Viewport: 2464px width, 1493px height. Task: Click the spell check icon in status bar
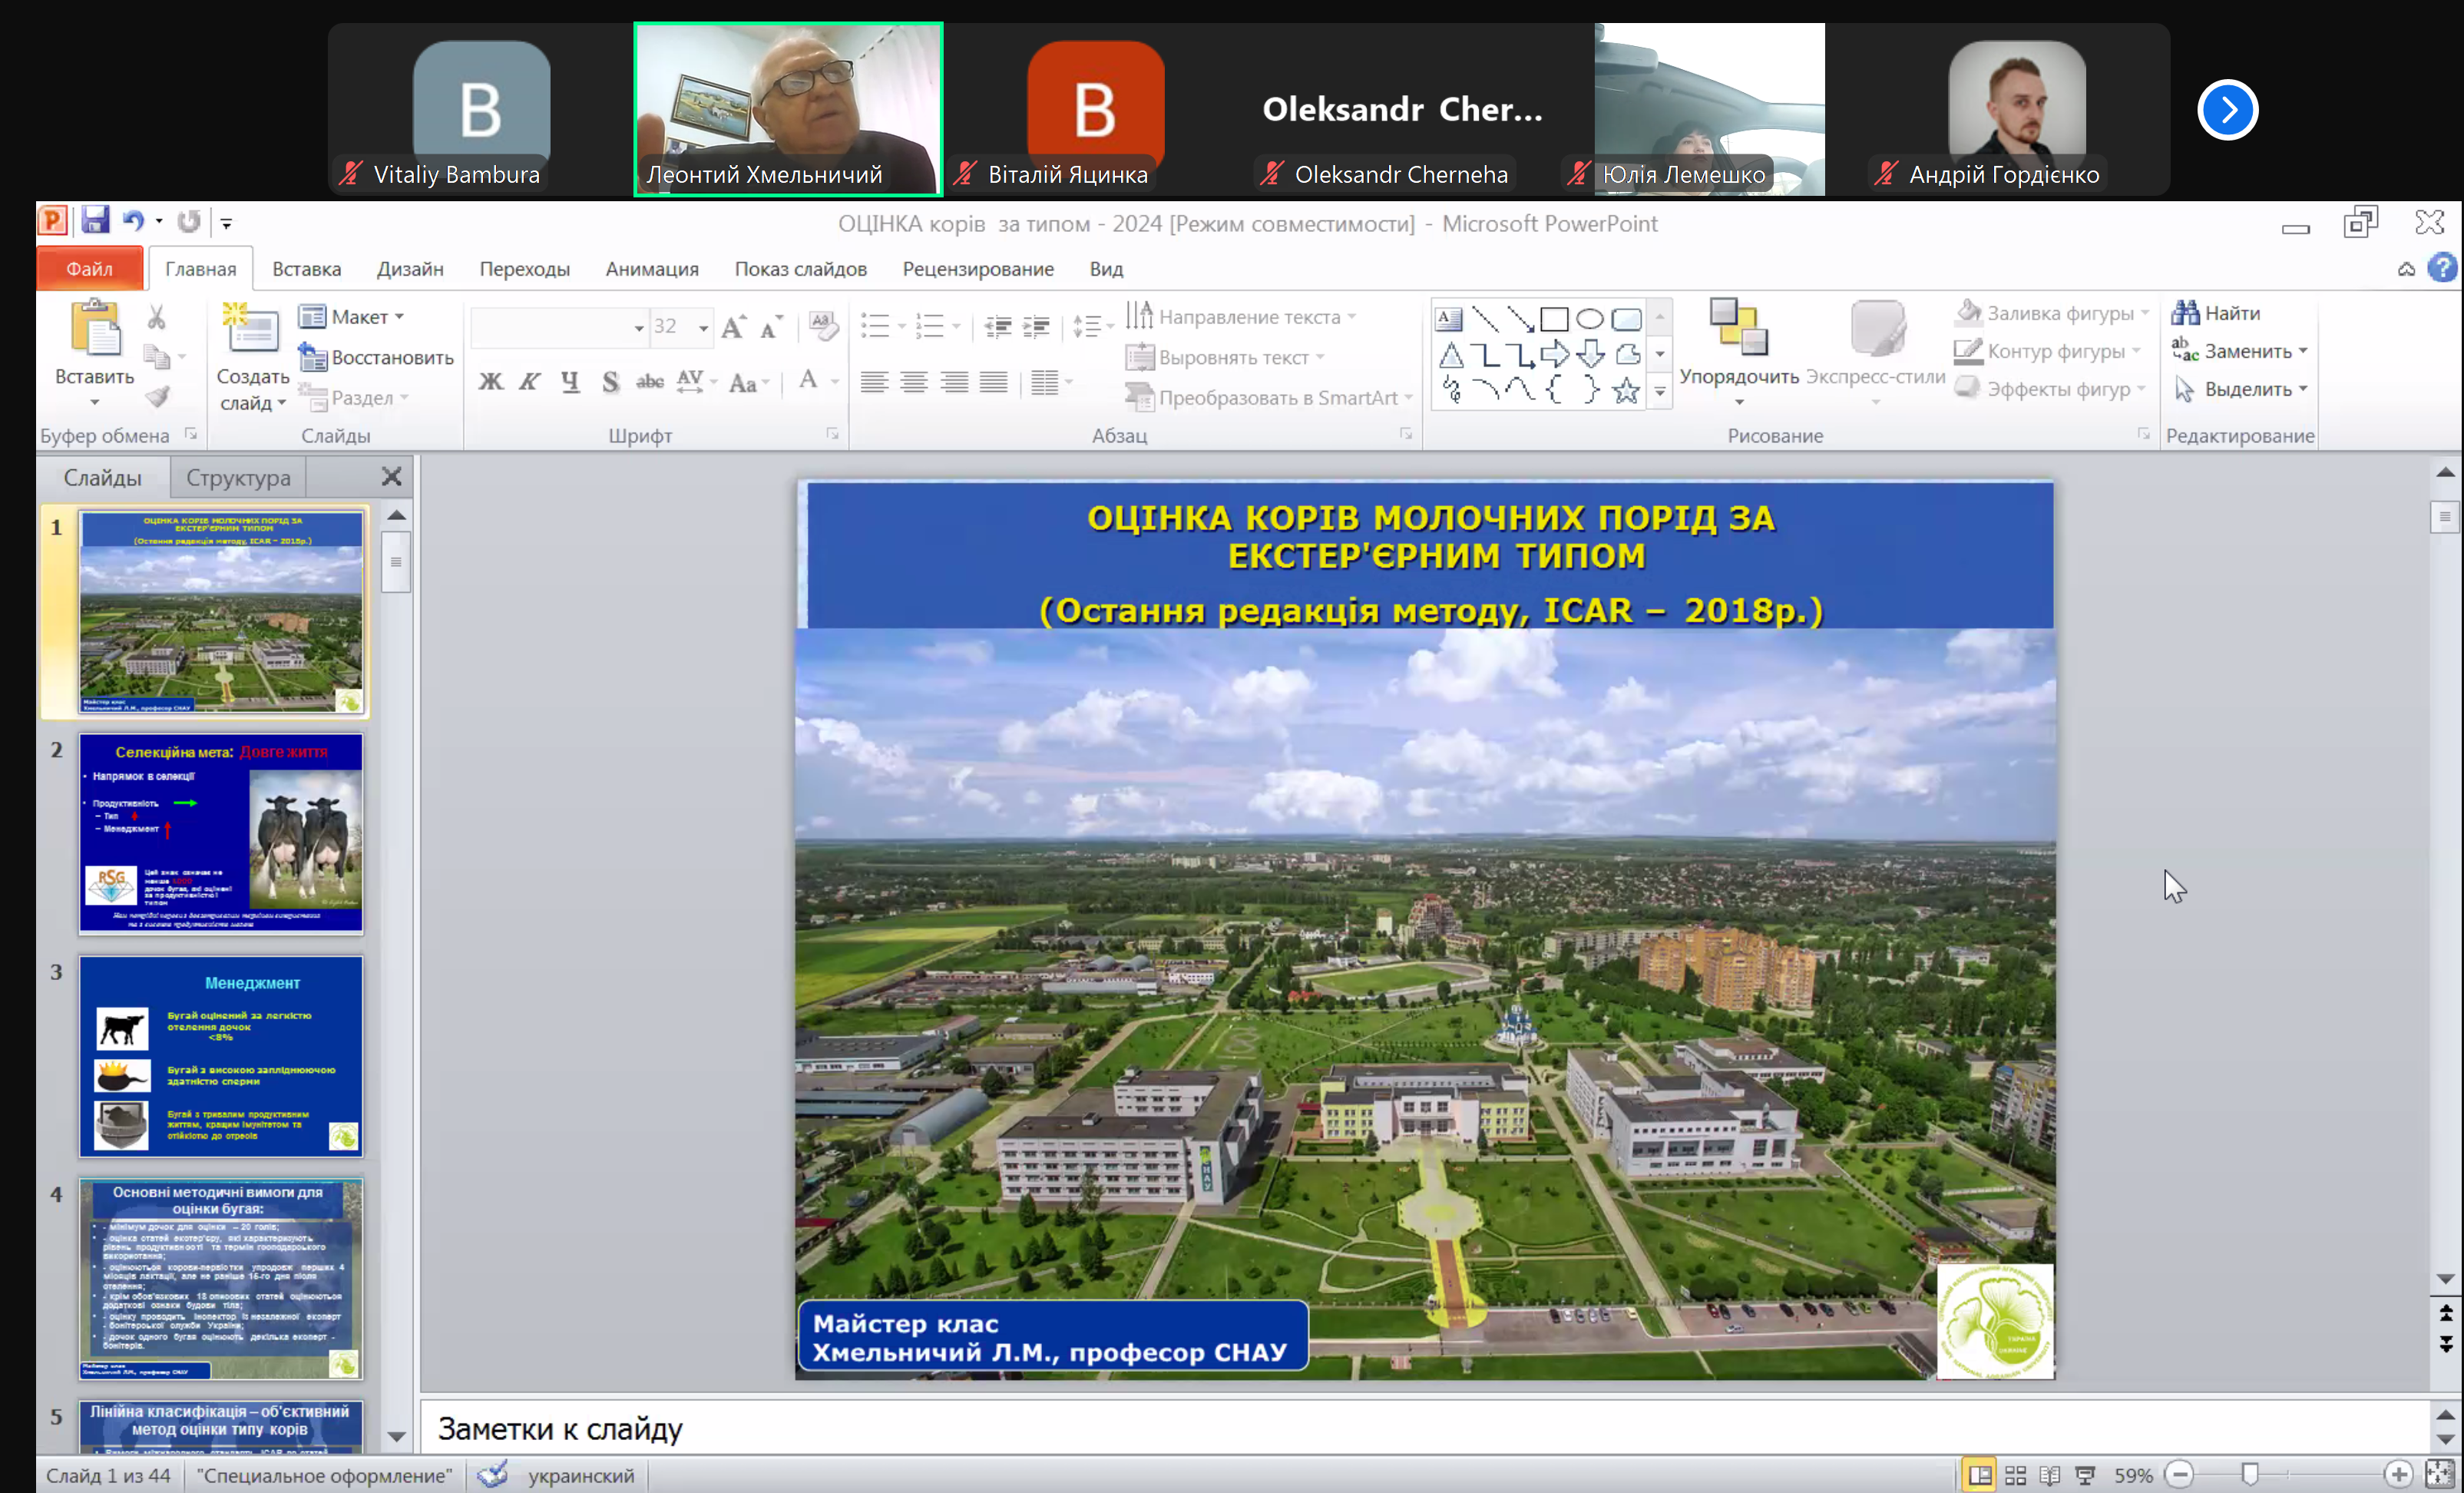pos(493,1474)
